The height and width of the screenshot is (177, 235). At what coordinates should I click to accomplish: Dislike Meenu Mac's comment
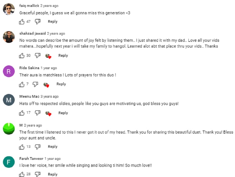point(38,113)
